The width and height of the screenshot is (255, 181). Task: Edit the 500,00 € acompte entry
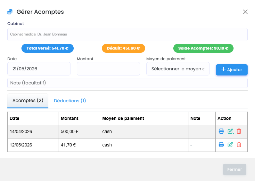click(230, 131)
